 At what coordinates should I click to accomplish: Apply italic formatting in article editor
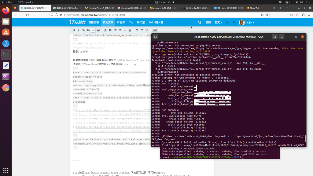click(x=79, y=30)
